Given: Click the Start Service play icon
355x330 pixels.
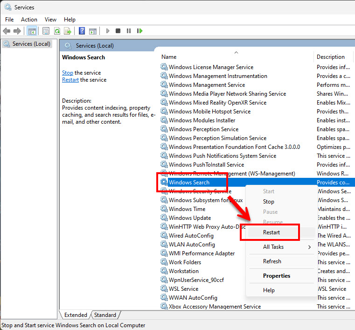Looking at the screenshot, I should (108, 31).
